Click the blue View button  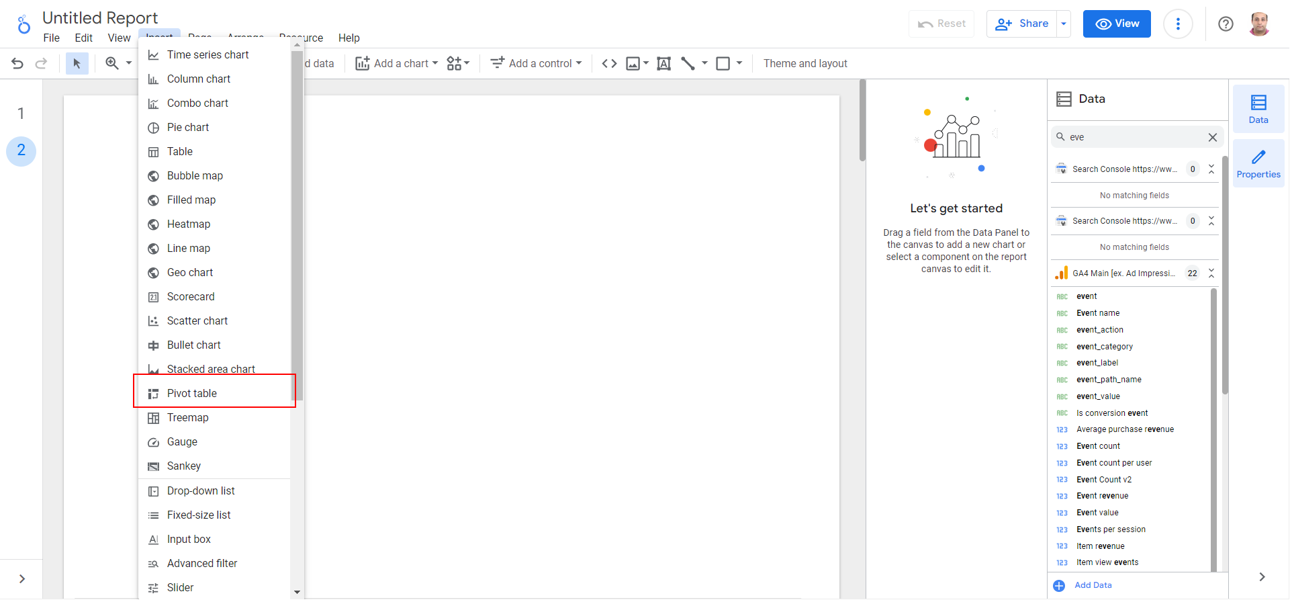(1117, 24)
